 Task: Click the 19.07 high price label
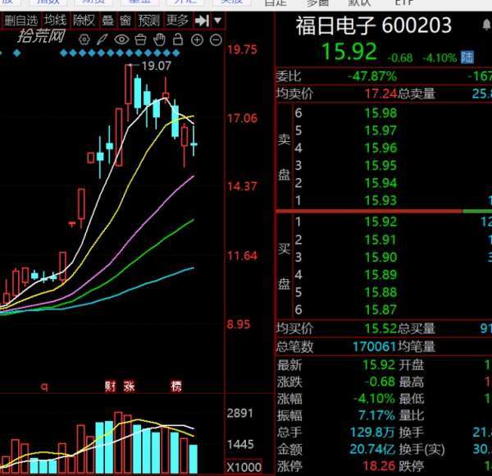157,66
